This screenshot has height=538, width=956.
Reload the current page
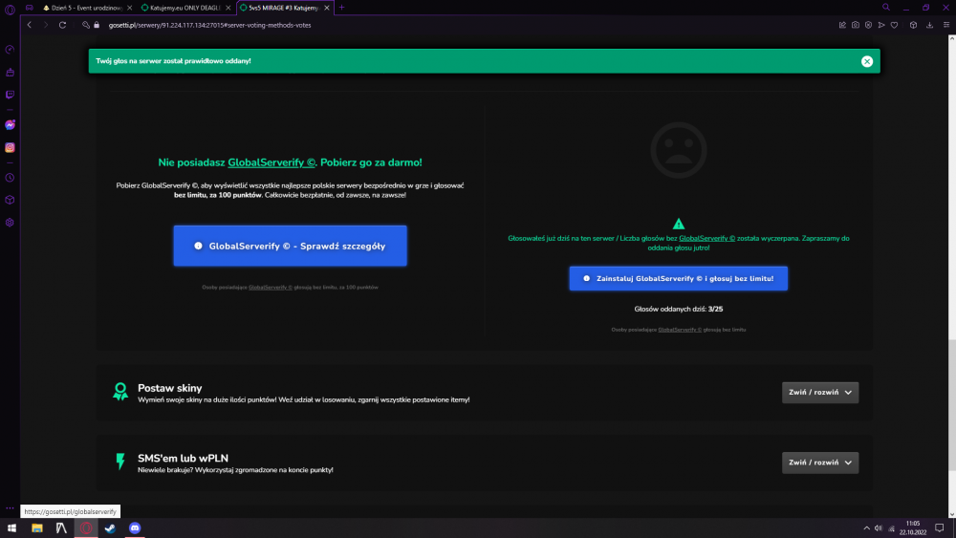point(62,25)
